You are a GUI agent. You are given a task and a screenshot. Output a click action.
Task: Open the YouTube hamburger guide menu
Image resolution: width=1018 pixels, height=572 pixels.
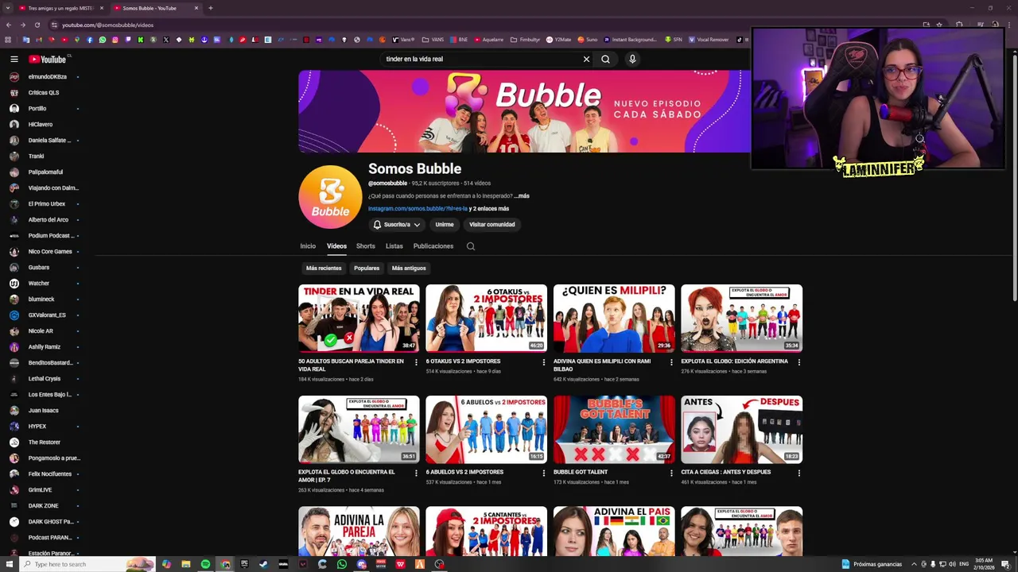(x=14, y=59)
